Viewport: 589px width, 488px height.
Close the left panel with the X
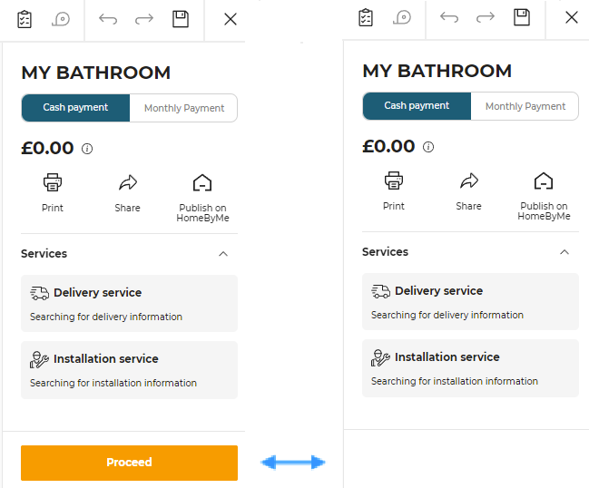[x=231, y=19]
